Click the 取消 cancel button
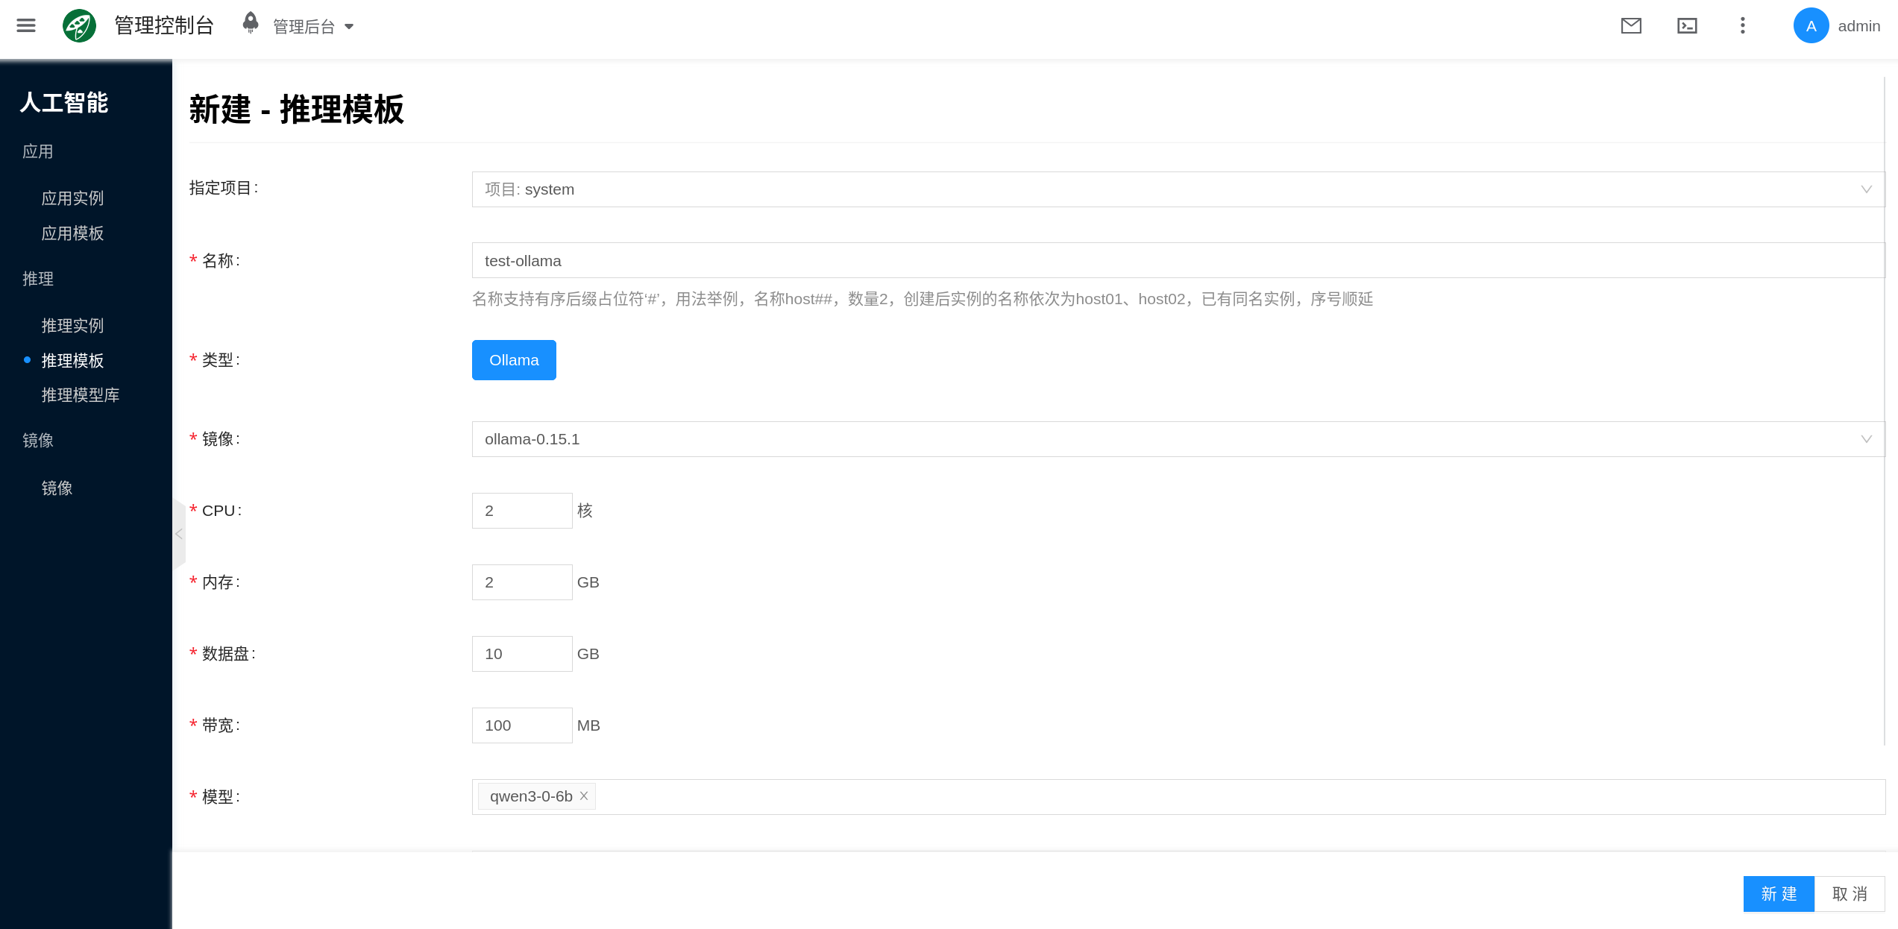Image resolution: width=1898 pixels, height=929 pixels. [1850, 893]
